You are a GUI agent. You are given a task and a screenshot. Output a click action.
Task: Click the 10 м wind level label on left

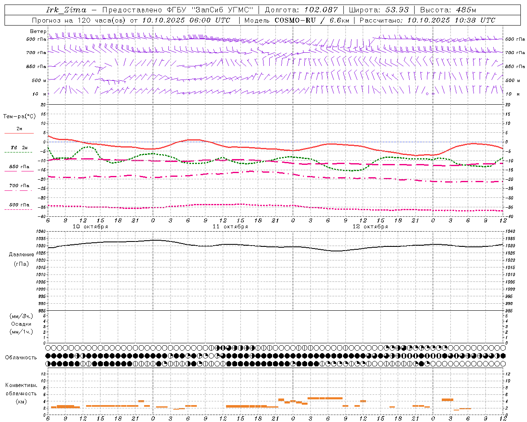click(x=40, y=94)
